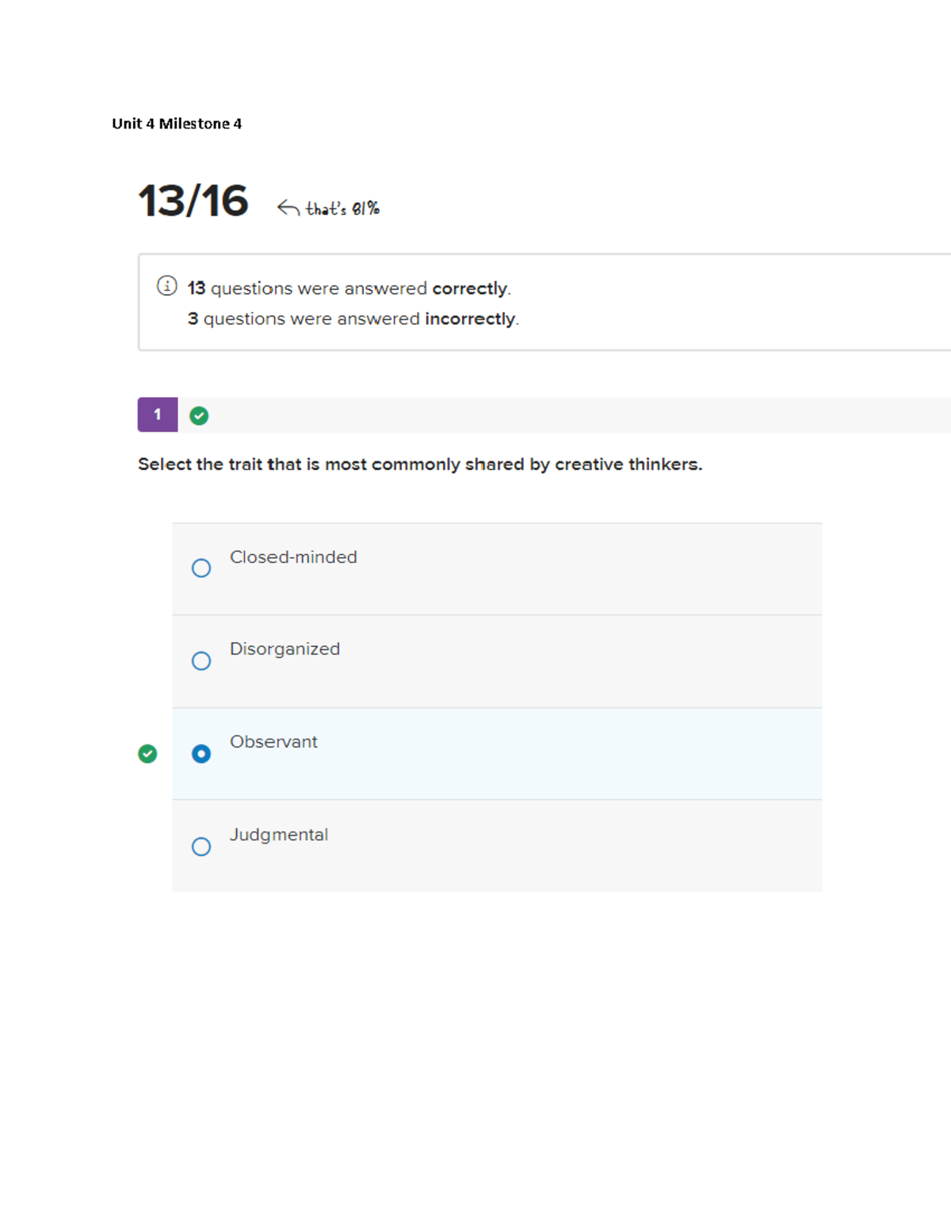The height and width of the screenshot is (1231, 951).
Task: Select the Judgmental radio button
Action: pos(201,847)
